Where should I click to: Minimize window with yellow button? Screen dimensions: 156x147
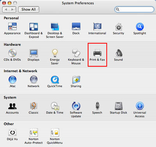pos(10,3)
